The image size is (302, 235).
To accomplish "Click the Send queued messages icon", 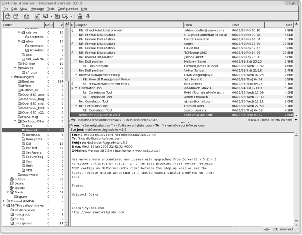I will pos(27,16).
